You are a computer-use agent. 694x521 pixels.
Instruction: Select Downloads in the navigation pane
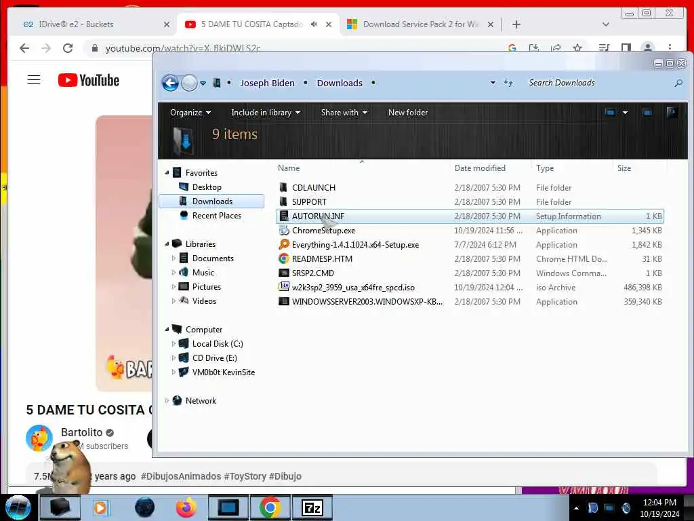211,201
